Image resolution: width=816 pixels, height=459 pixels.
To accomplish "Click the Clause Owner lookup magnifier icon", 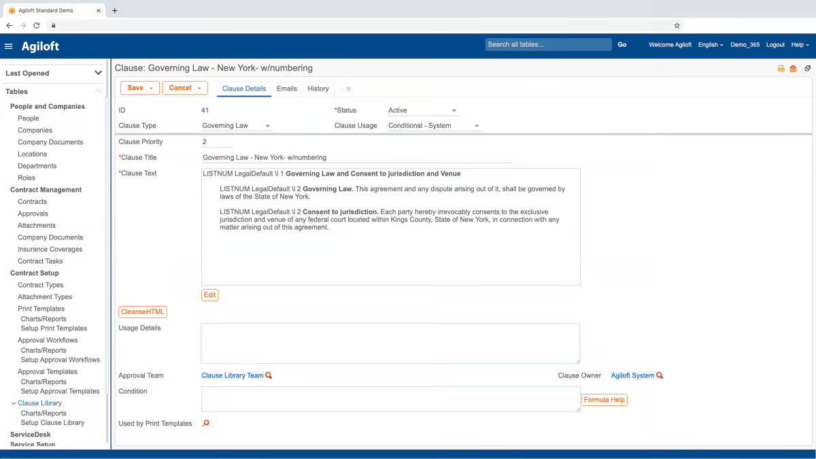I will (x=660, y=375).
